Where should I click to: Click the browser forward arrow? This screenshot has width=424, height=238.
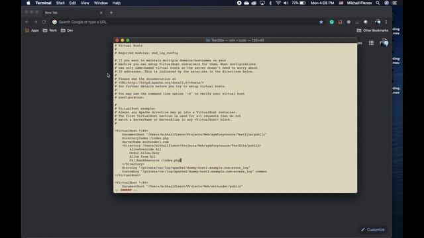coord(35,22)
